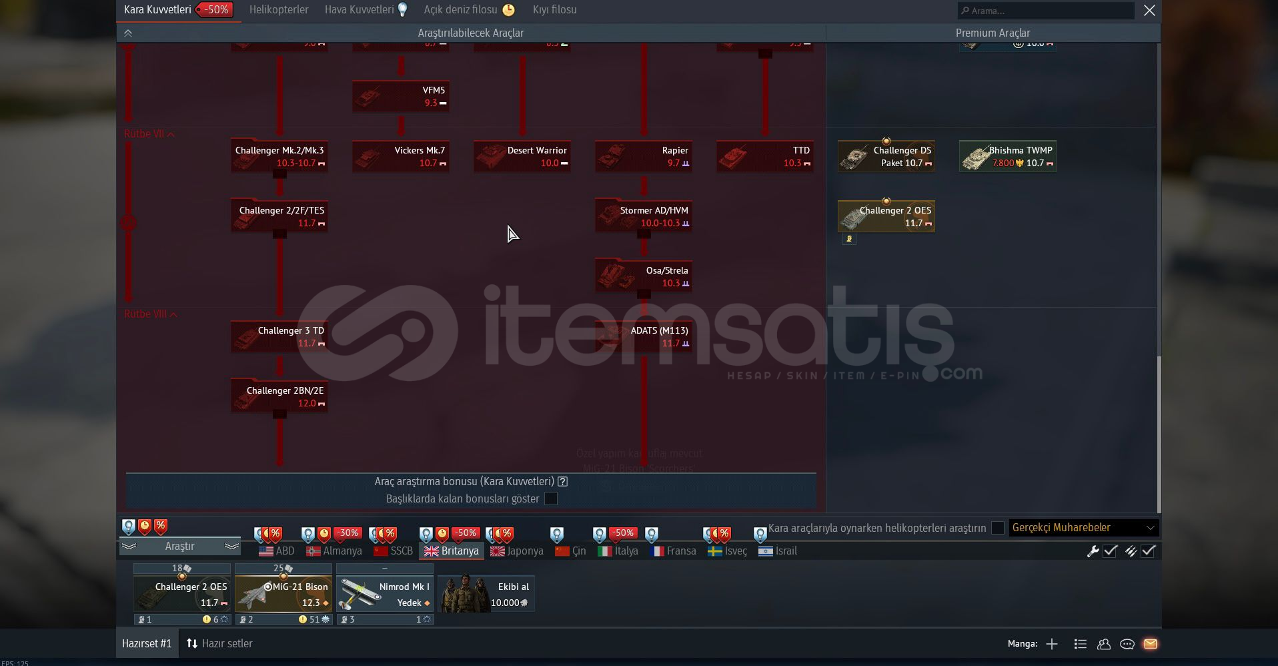Select the Challenger 3 TD vehicle card
This screenshot has width=1278, height=666.
point(279,336)
